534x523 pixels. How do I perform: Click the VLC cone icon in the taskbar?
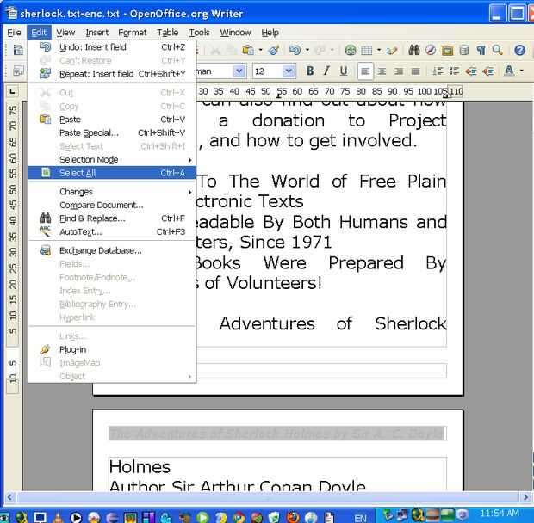tap(58, 517)
